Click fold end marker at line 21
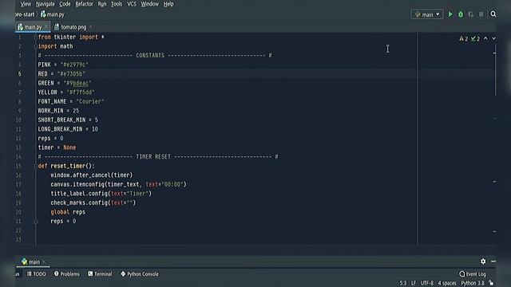The height and width of the screenshot is (287, 511). 35,222
